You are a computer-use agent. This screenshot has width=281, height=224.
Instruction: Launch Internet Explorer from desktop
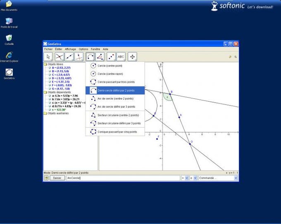click(9, 57)
